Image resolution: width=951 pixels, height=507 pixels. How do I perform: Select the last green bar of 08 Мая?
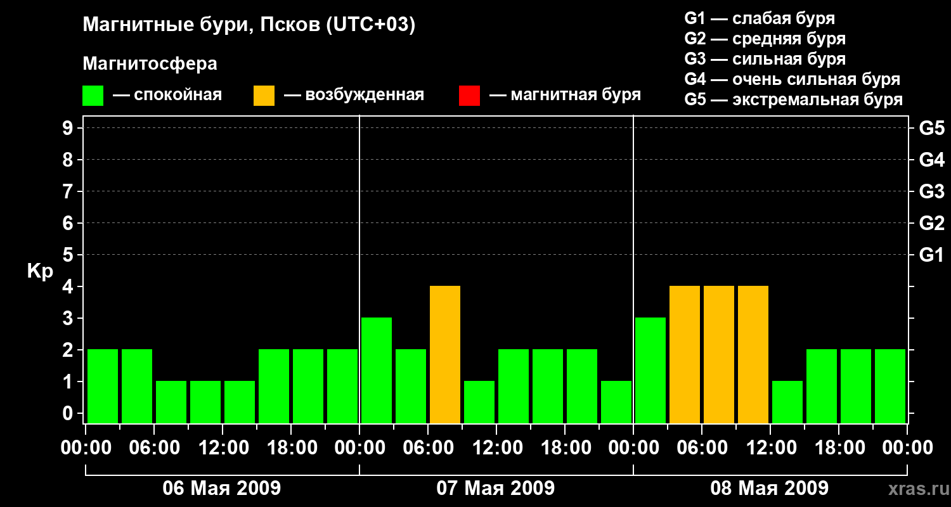890,386
